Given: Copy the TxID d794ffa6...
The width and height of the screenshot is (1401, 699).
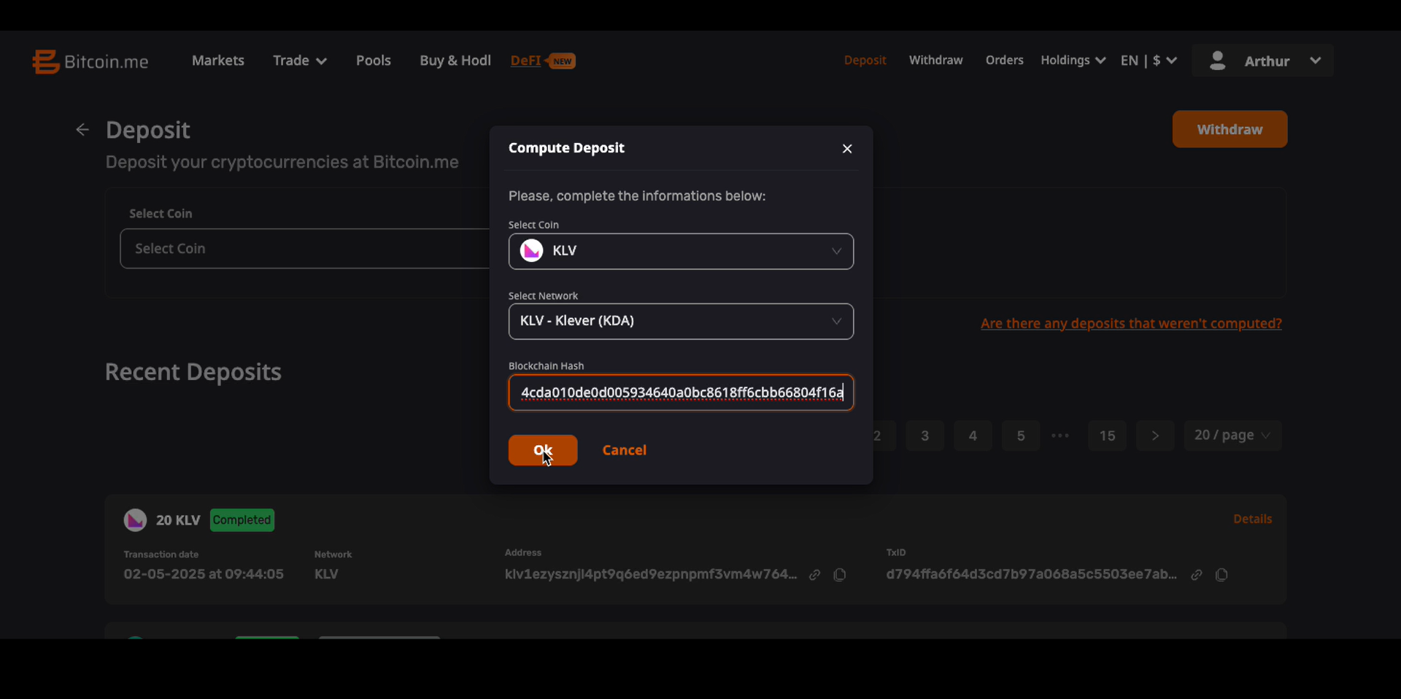Looking at the screenshot, I should 1221,575.
